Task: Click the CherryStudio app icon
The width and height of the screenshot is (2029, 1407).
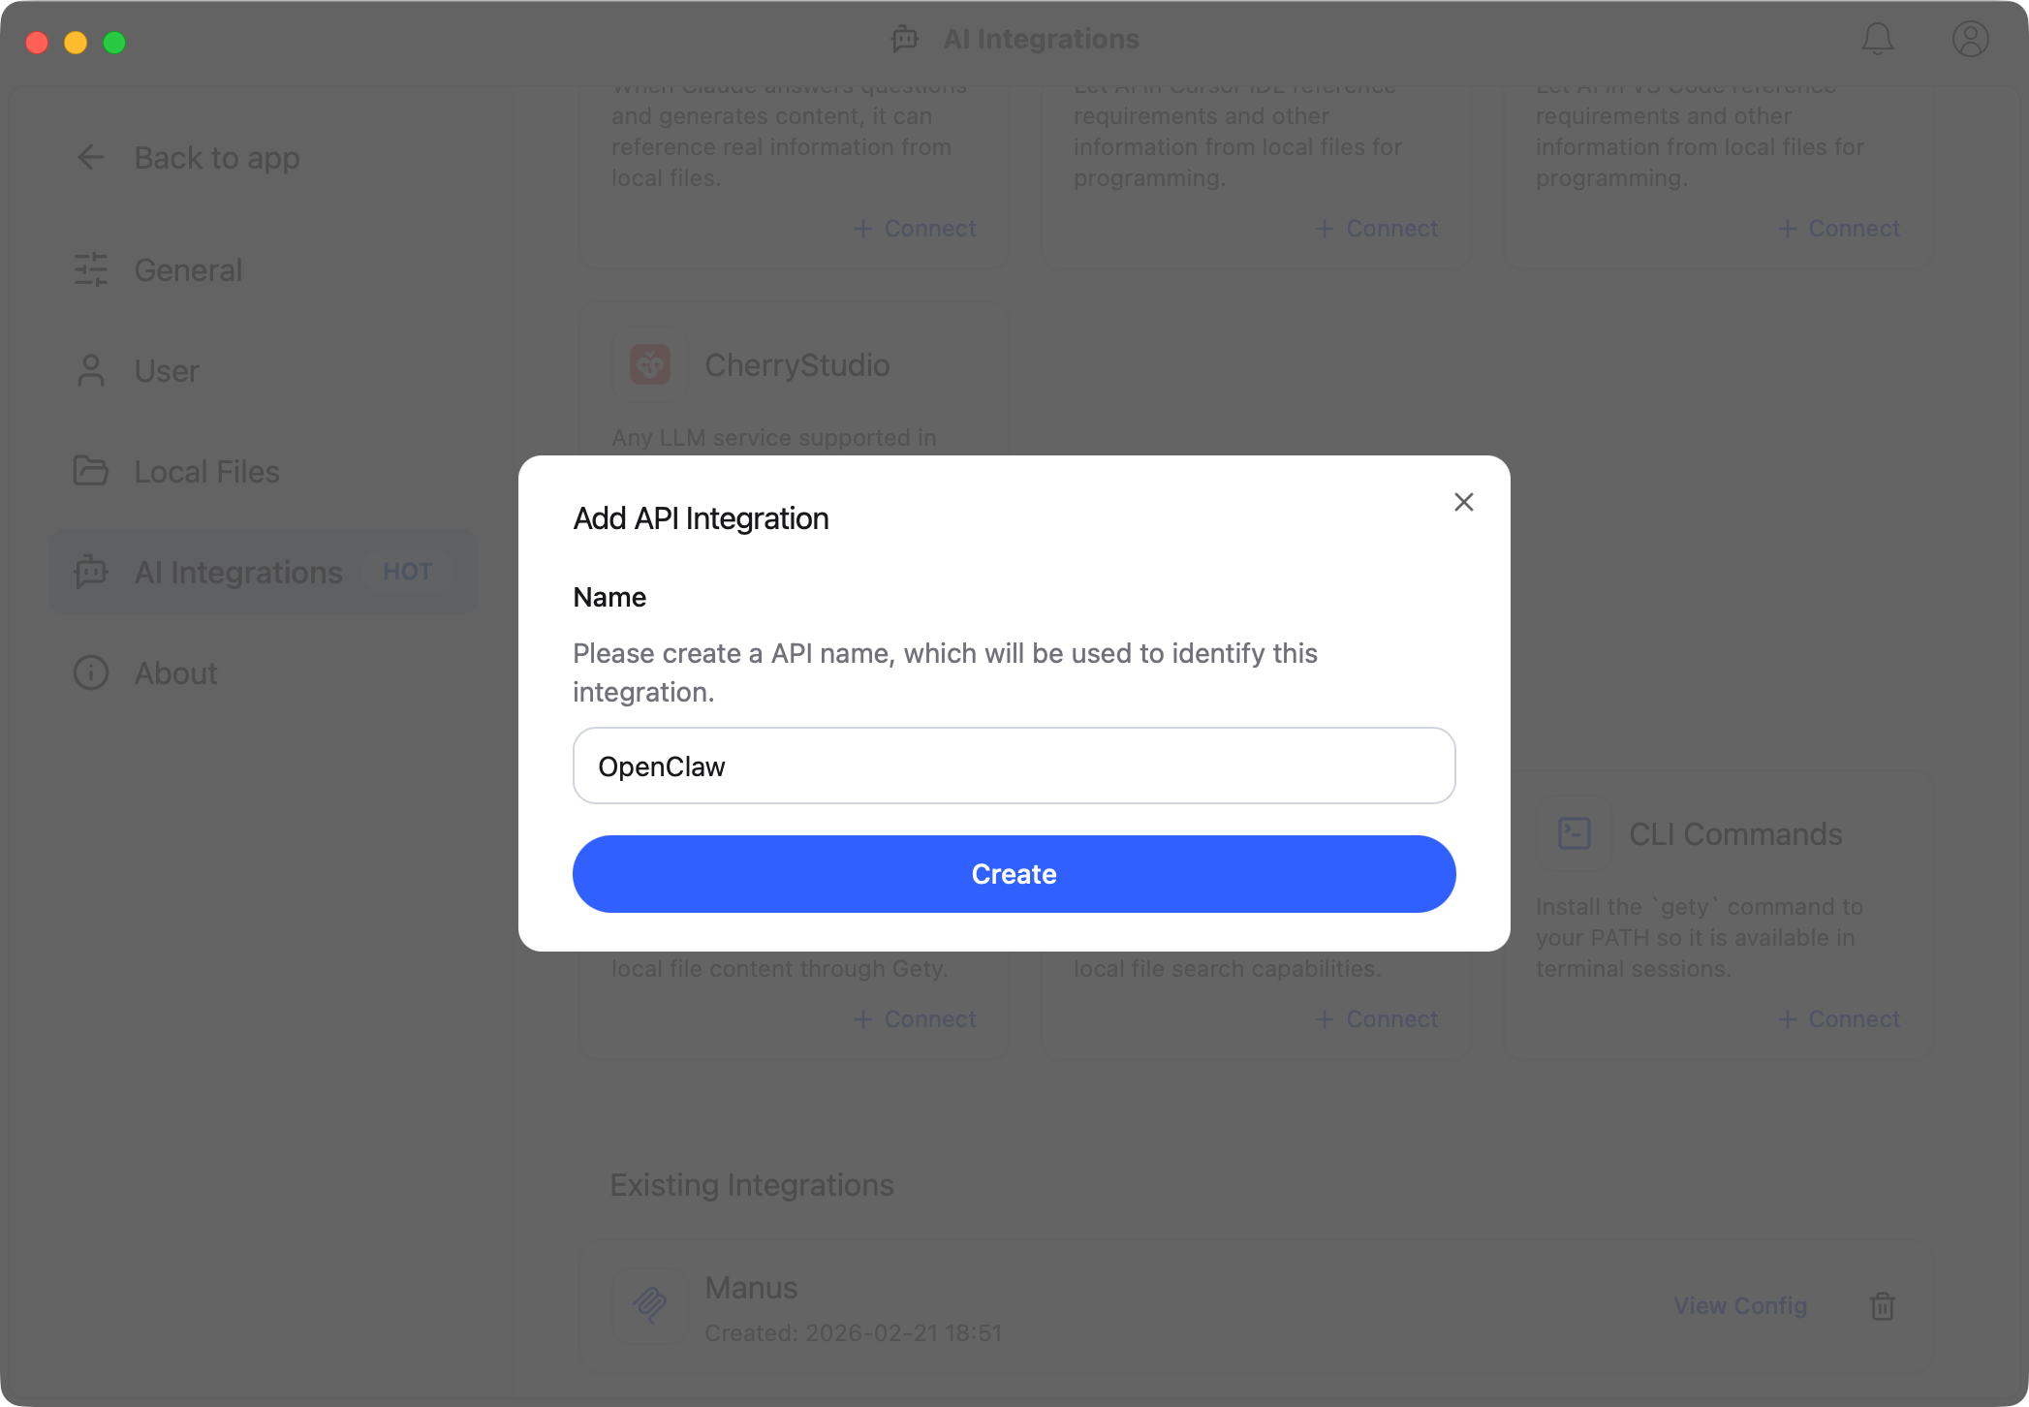Action: 649,363
